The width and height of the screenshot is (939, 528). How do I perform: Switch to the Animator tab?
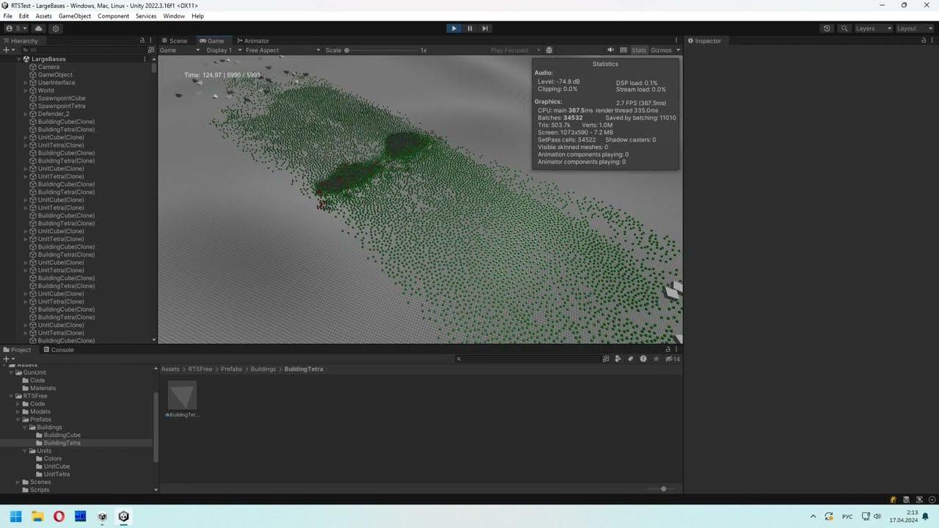point(253,41)
